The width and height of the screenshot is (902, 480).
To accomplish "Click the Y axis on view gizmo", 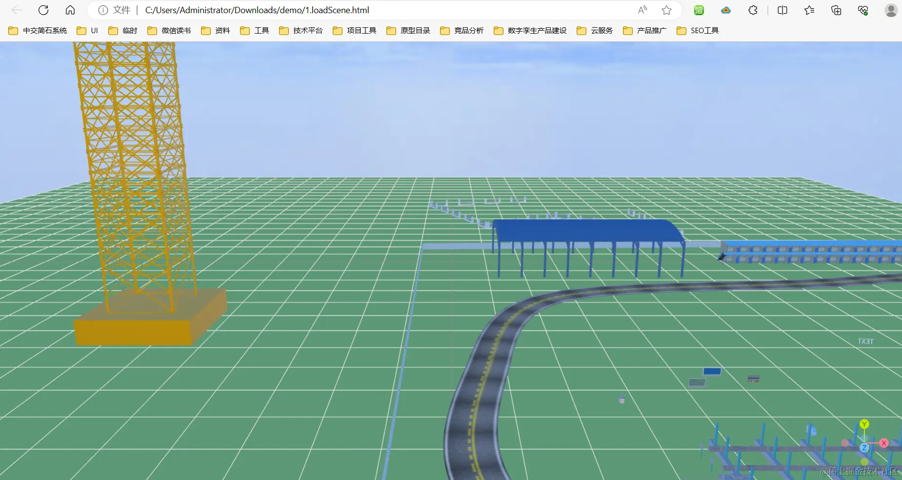I will point(864,424).
